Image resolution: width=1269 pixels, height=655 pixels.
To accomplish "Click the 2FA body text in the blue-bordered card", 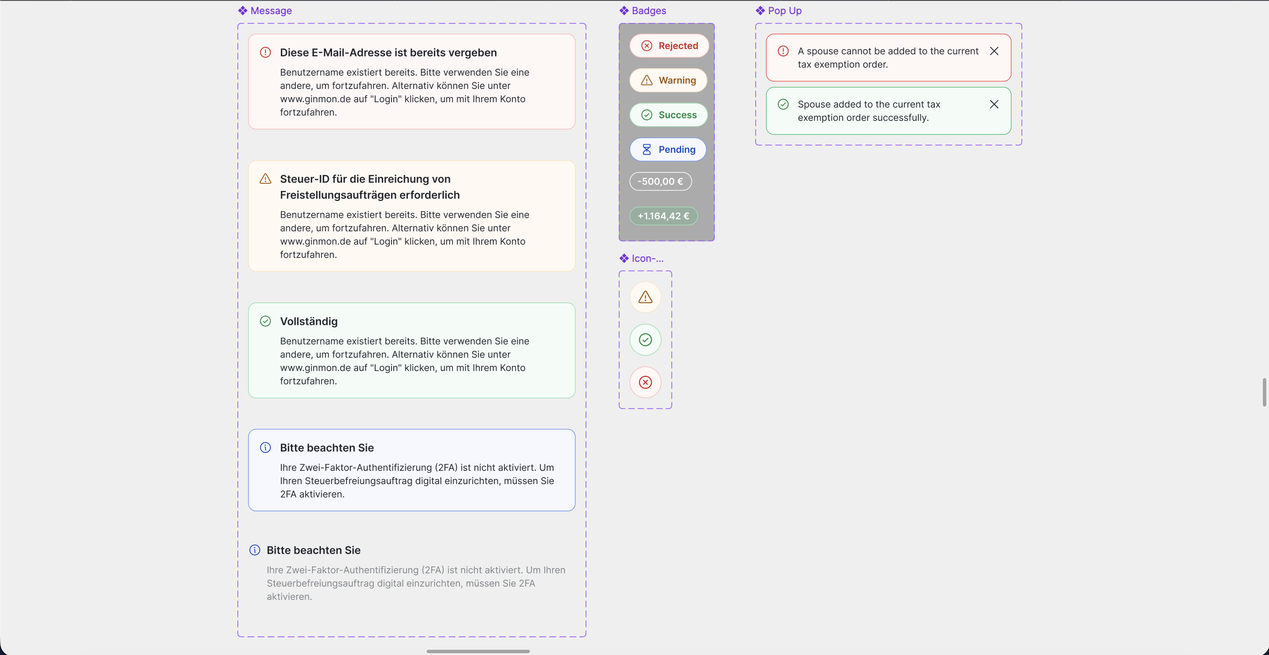I will tap(417, 480).
